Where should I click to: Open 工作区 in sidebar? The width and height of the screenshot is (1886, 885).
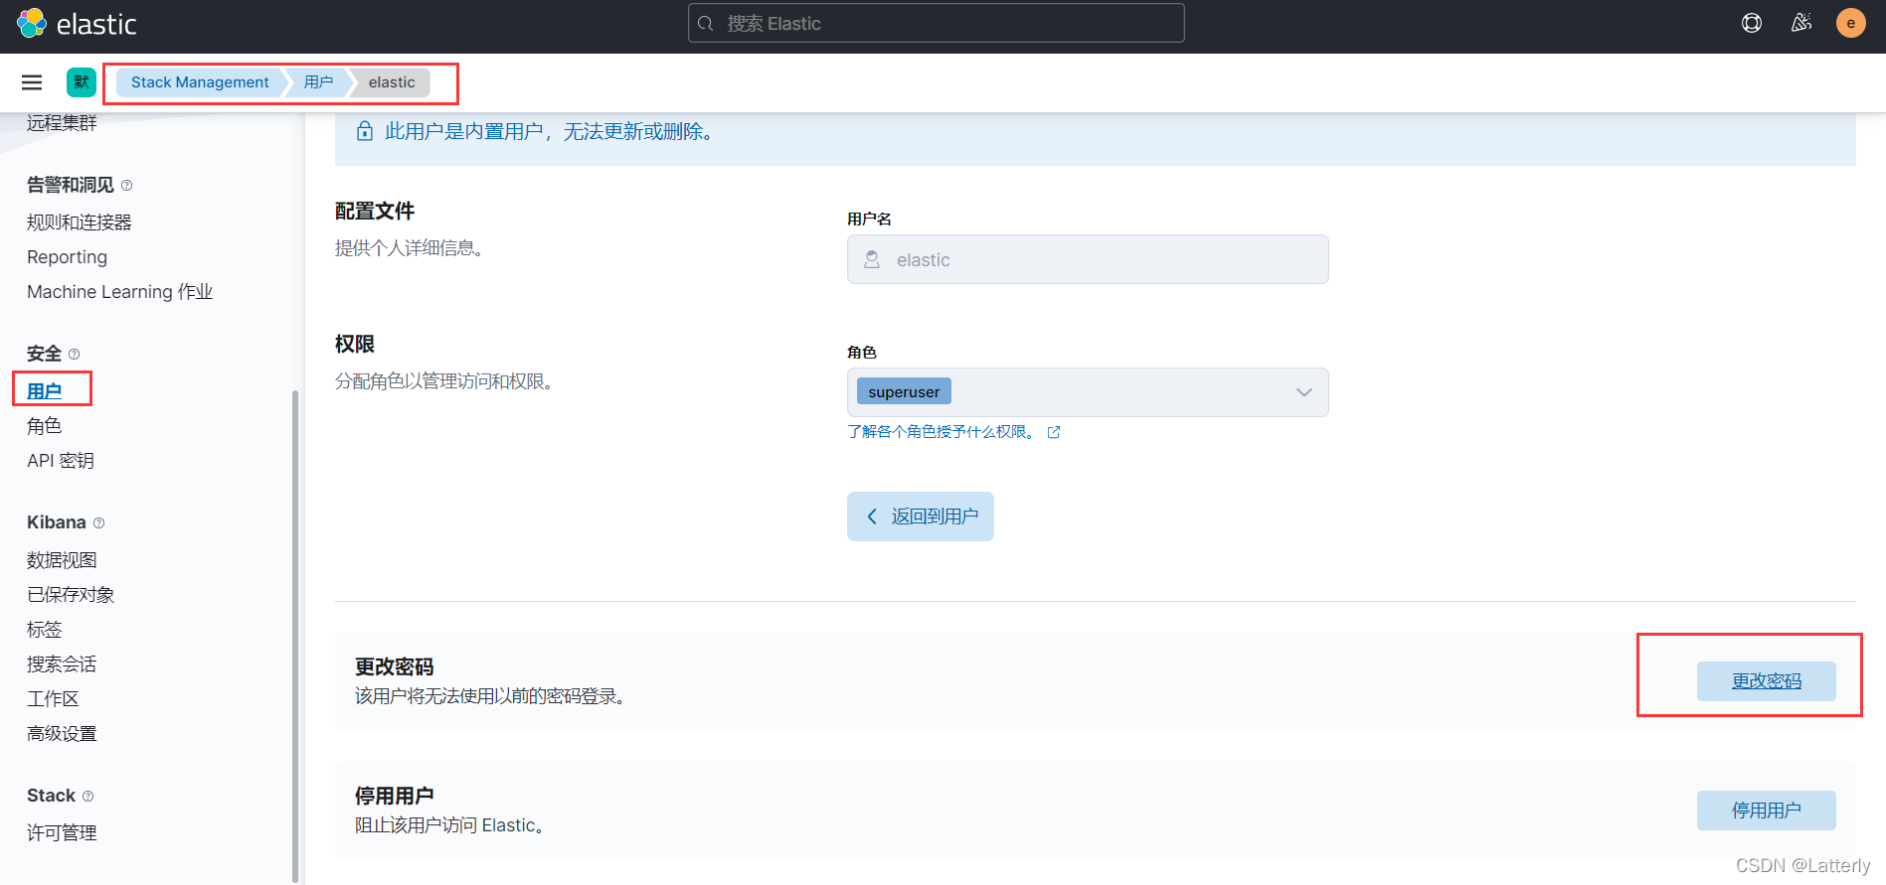pos(53,699)
